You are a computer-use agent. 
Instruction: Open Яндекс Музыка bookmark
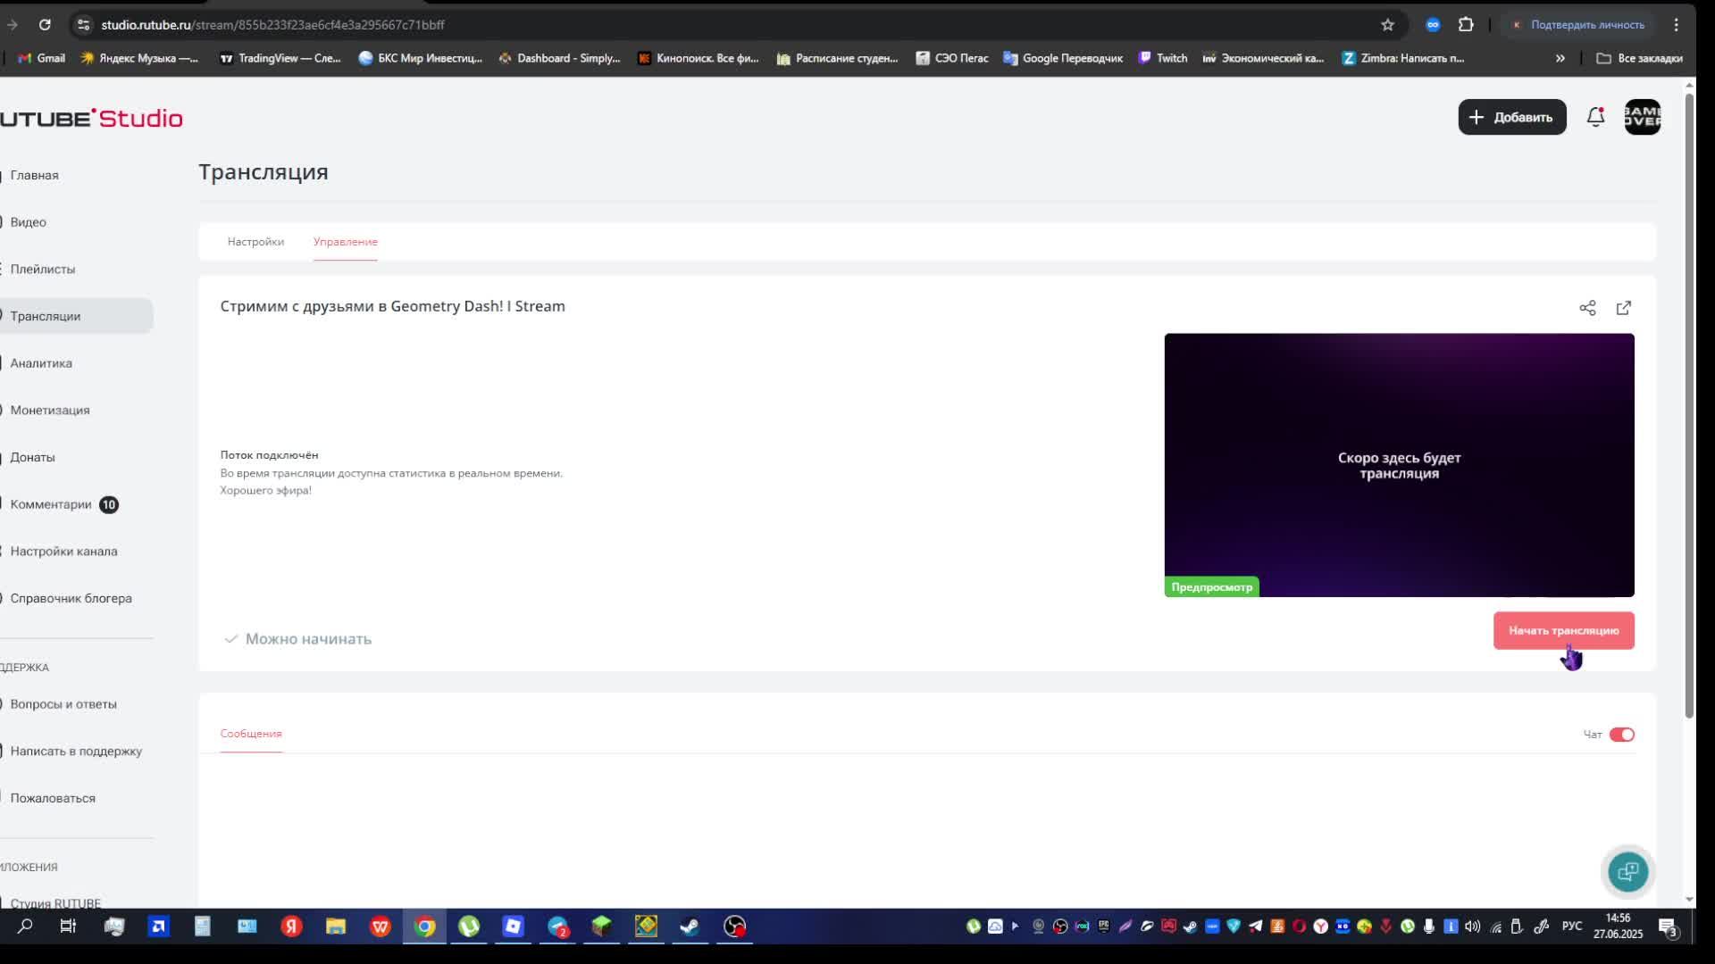coord(139,58)
